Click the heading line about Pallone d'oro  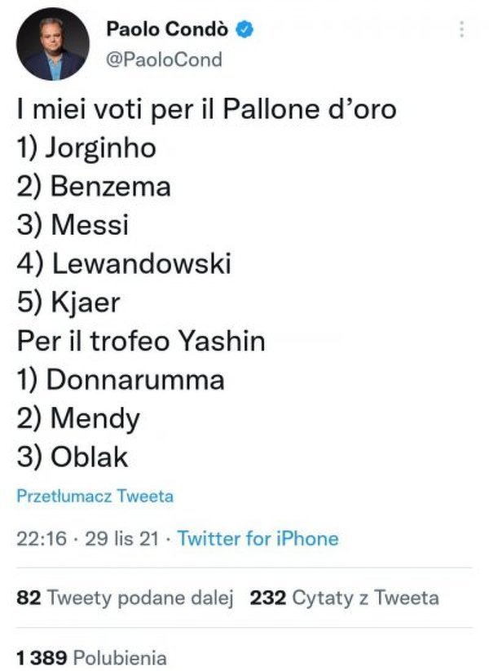[206, 109]
